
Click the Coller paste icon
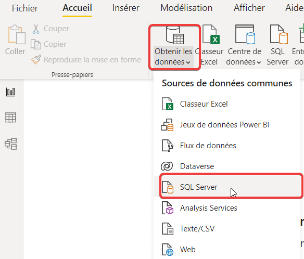(16, 35)
